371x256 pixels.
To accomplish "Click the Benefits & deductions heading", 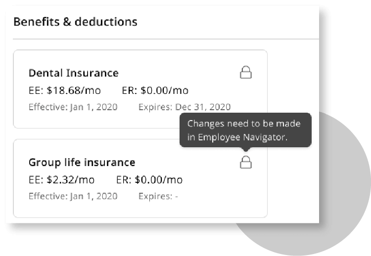I will click(x=75, y=22).
